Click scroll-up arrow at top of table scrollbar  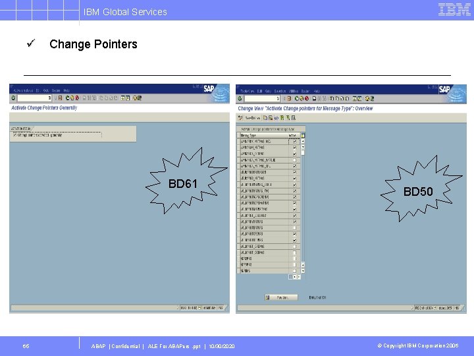(x=303, y=141)
